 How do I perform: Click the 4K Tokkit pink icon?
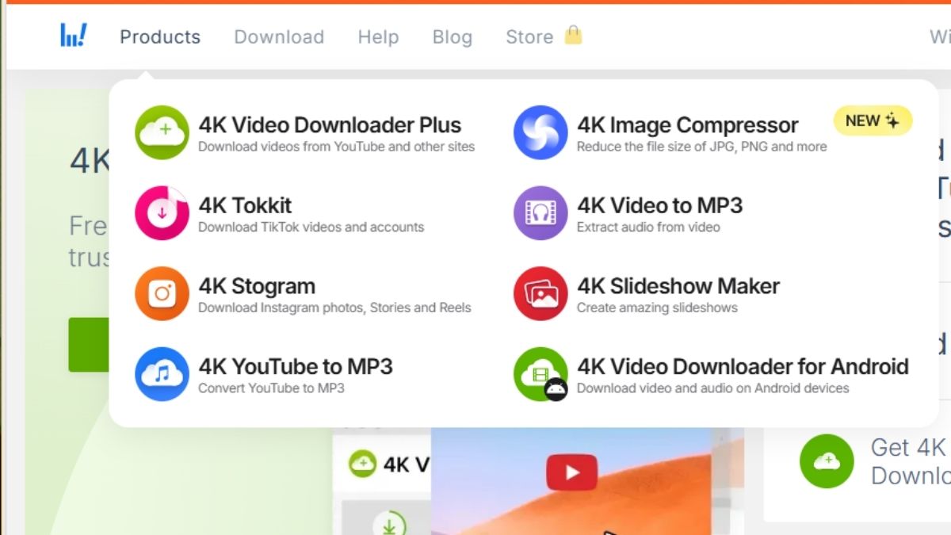(x=162, y=213)
